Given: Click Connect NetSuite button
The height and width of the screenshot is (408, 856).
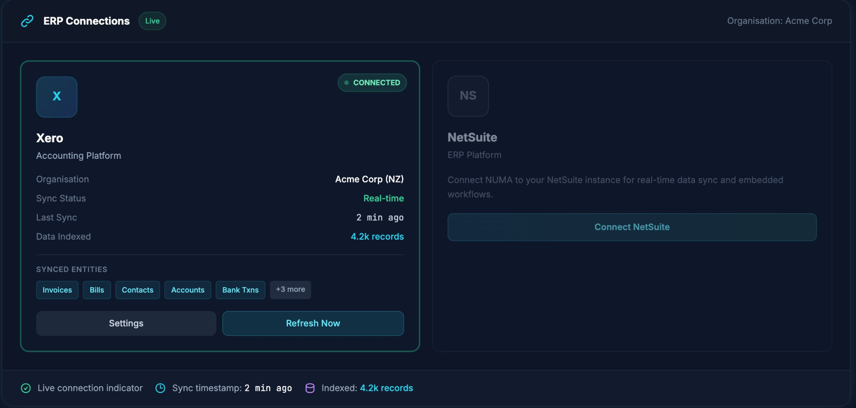Looking at the screenshot, I should coord(632,227).
